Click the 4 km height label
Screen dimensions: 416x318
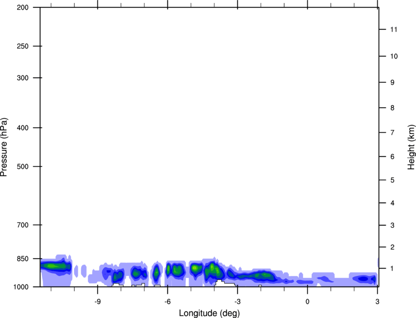[x=393, y=203]
